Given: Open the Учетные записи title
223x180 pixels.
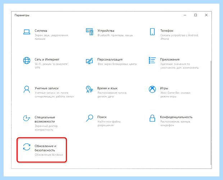Looking at the screenshot, I should point(46,88).
